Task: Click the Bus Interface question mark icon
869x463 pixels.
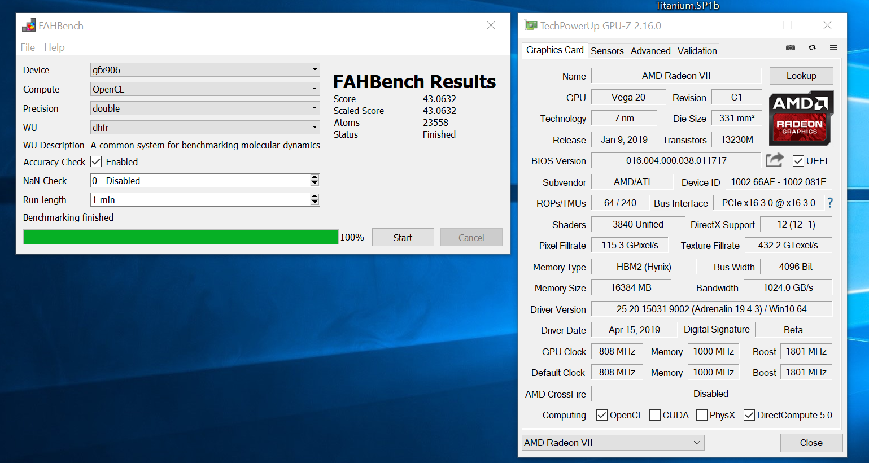Action: click(x=830, y=203)
